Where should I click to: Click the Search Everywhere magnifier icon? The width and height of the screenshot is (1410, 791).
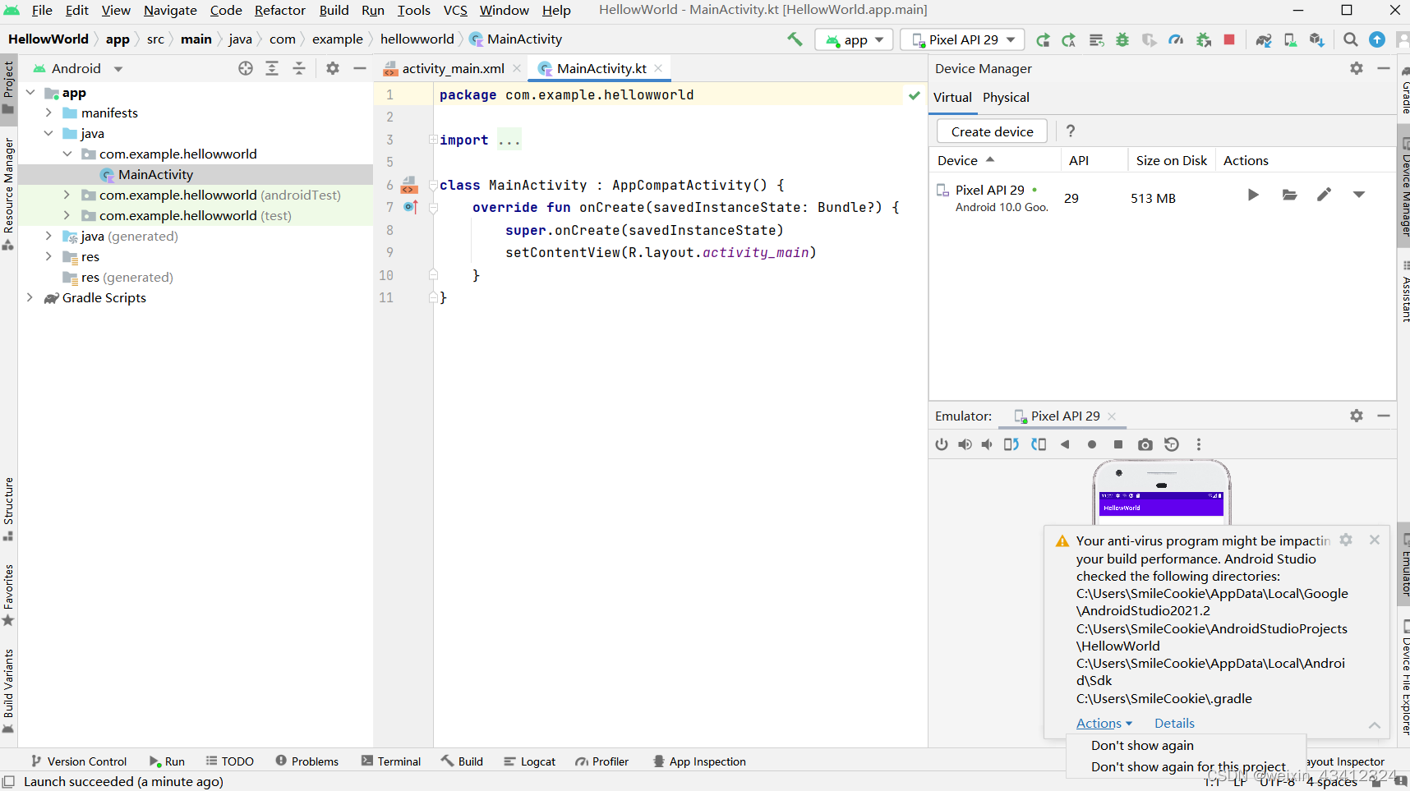point(1350,39)
